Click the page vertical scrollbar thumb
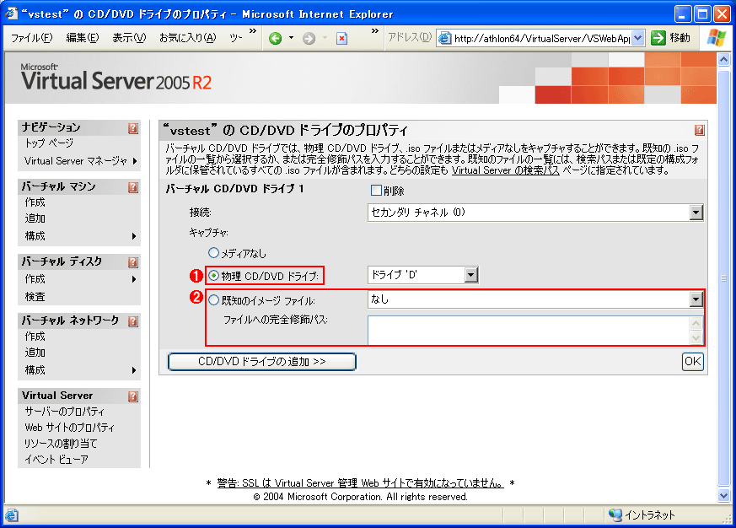 (724, 277)
